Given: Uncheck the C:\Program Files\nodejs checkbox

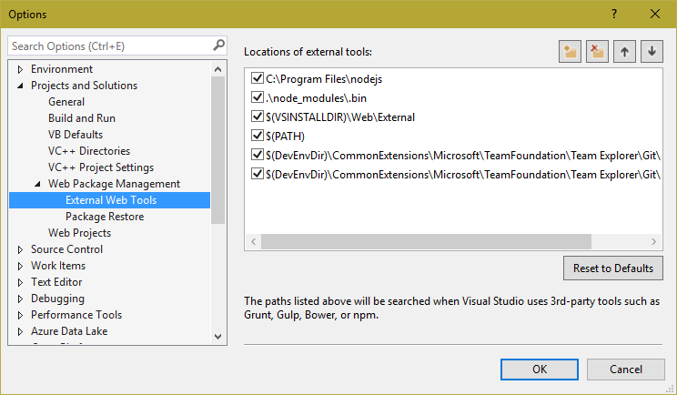Looking at the screenshot, I should tap(257, 79).
